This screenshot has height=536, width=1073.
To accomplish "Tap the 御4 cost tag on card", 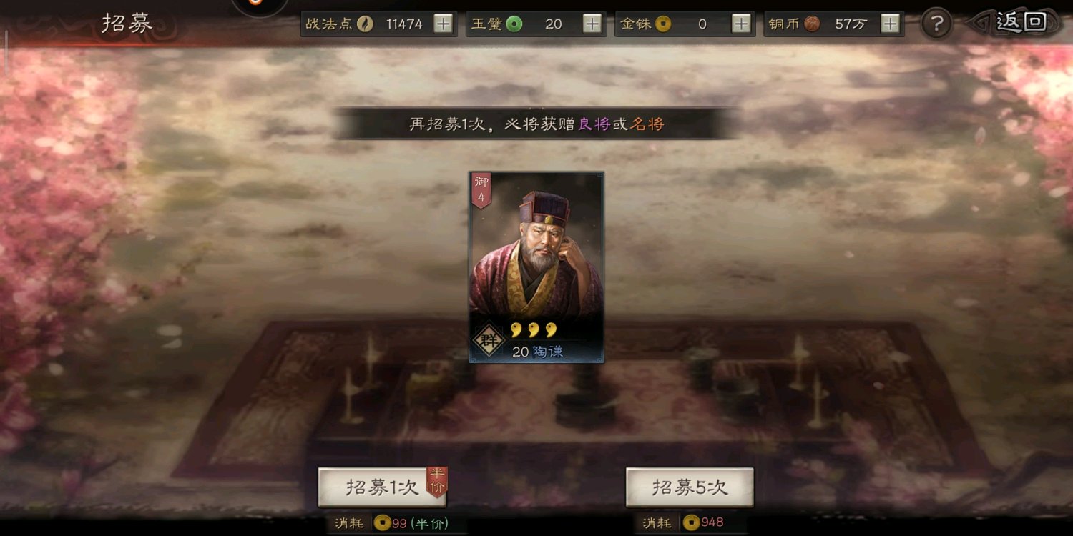I will [481, 190].
